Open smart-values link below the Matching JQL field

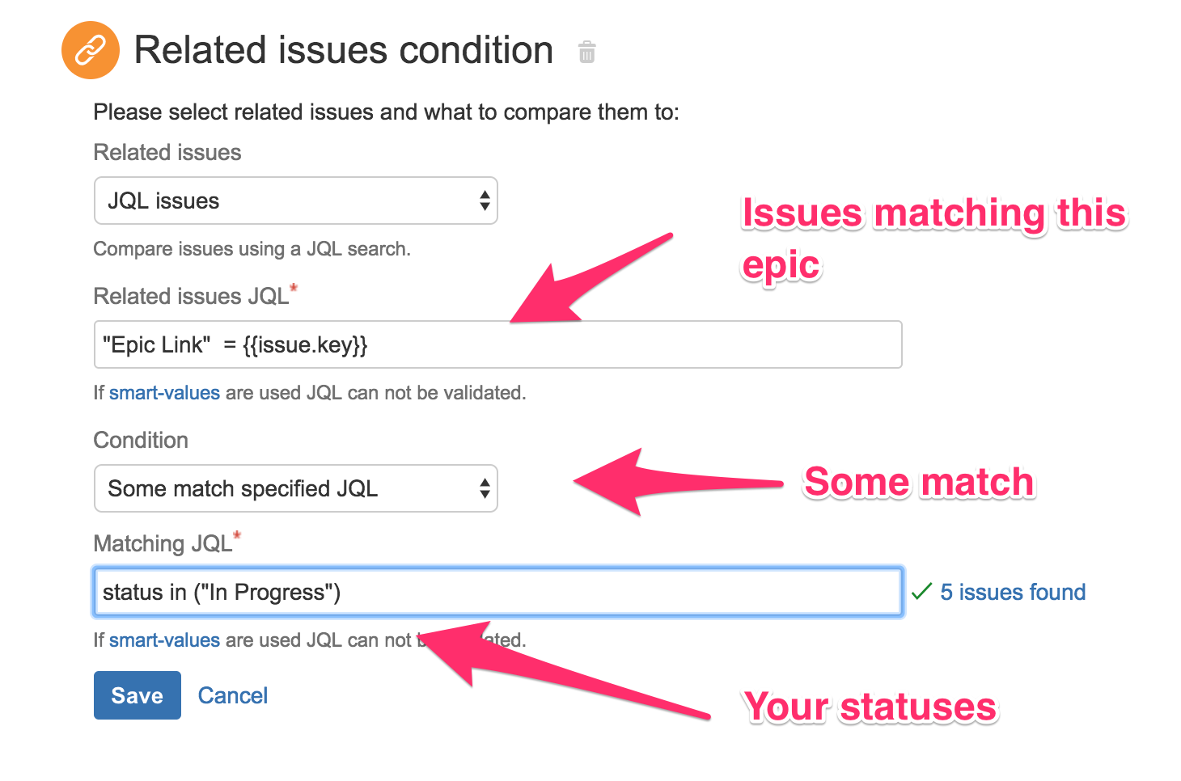pos(164,640)
